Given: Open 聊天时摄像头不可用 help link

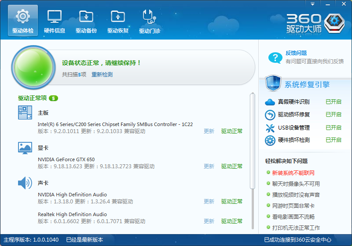Looking at the screenshot, I should [x=296, y=184].
